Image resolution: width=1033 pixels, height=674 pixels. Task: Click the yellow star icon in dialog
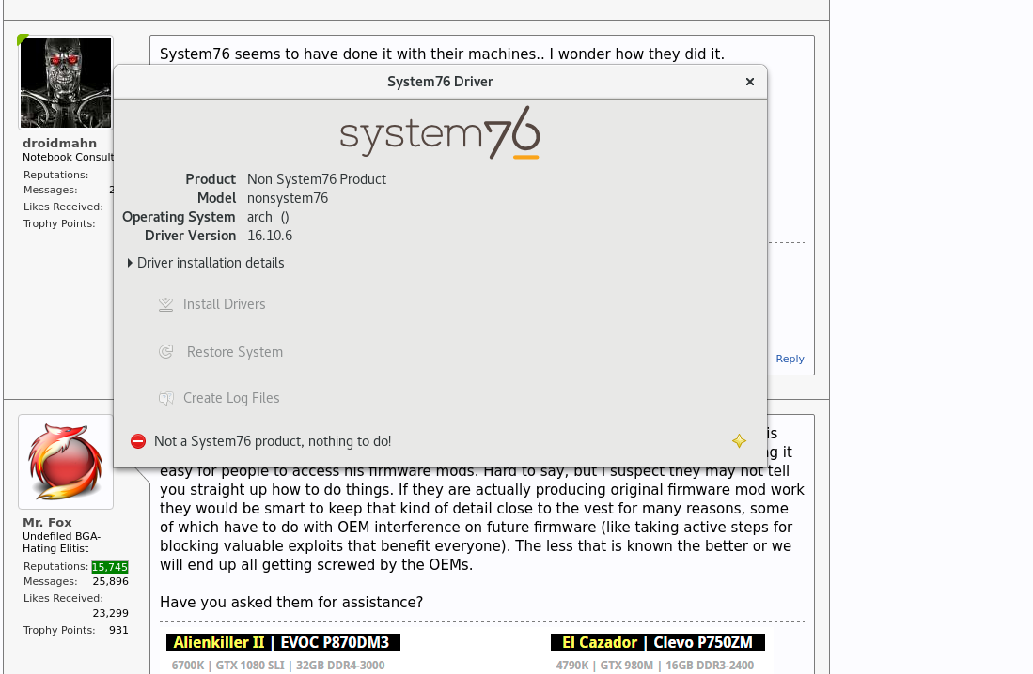pyautogui.click(x=739, y=441)
